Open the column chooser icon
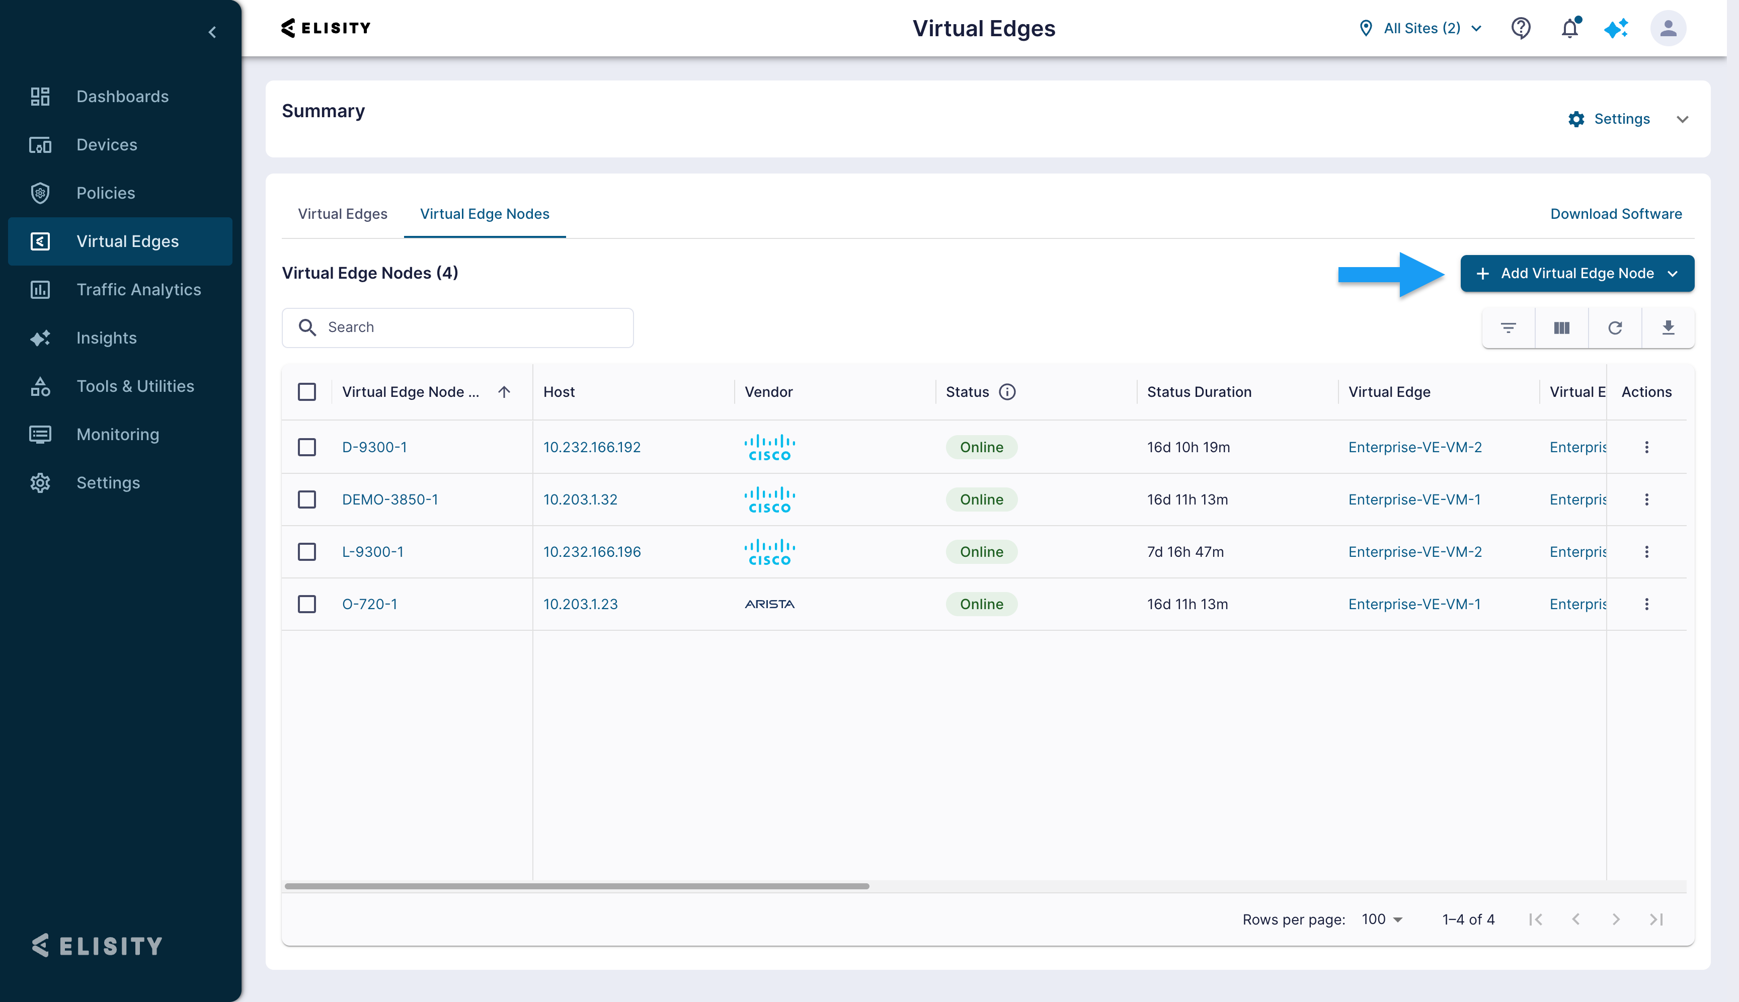 1561,328
